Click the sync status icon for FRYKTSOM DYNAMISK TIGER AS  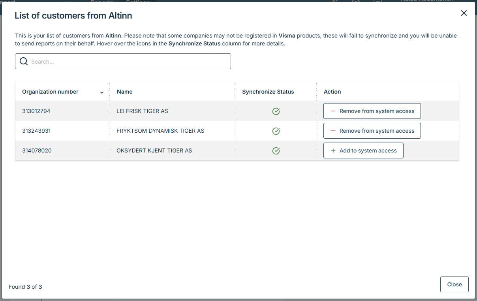pos(276,131)
